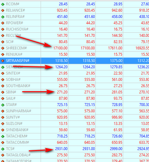149x162 pixels.
Task: Click the down arrow icon beside SRTRANSFIN#
Action: [3, 61]
